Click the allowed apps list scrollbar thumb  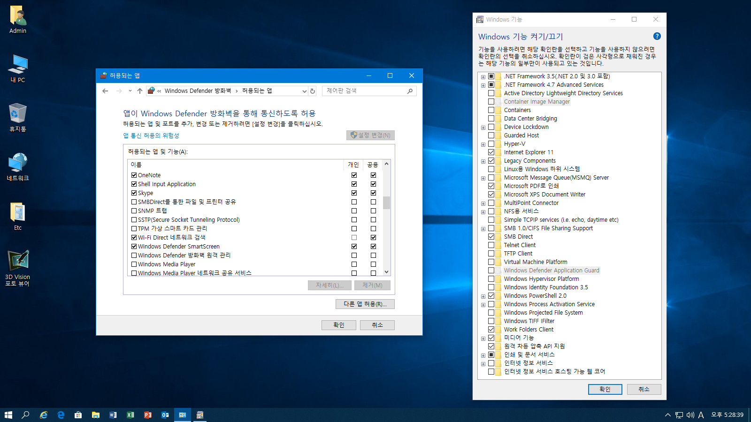(x=387, y=203)
